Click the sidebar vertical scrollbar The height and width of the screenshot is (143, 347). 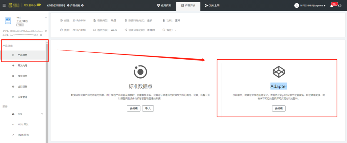47,93
